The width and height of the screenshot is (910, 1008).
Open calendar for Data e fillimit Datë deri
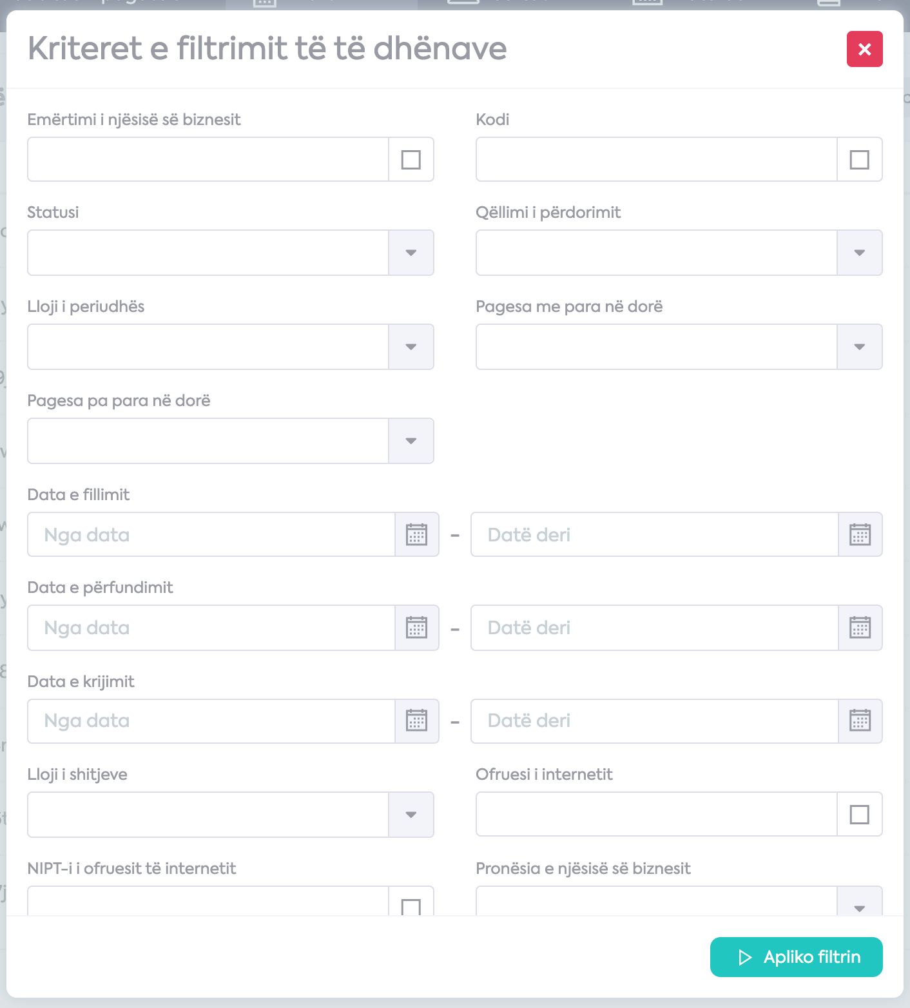860,534
